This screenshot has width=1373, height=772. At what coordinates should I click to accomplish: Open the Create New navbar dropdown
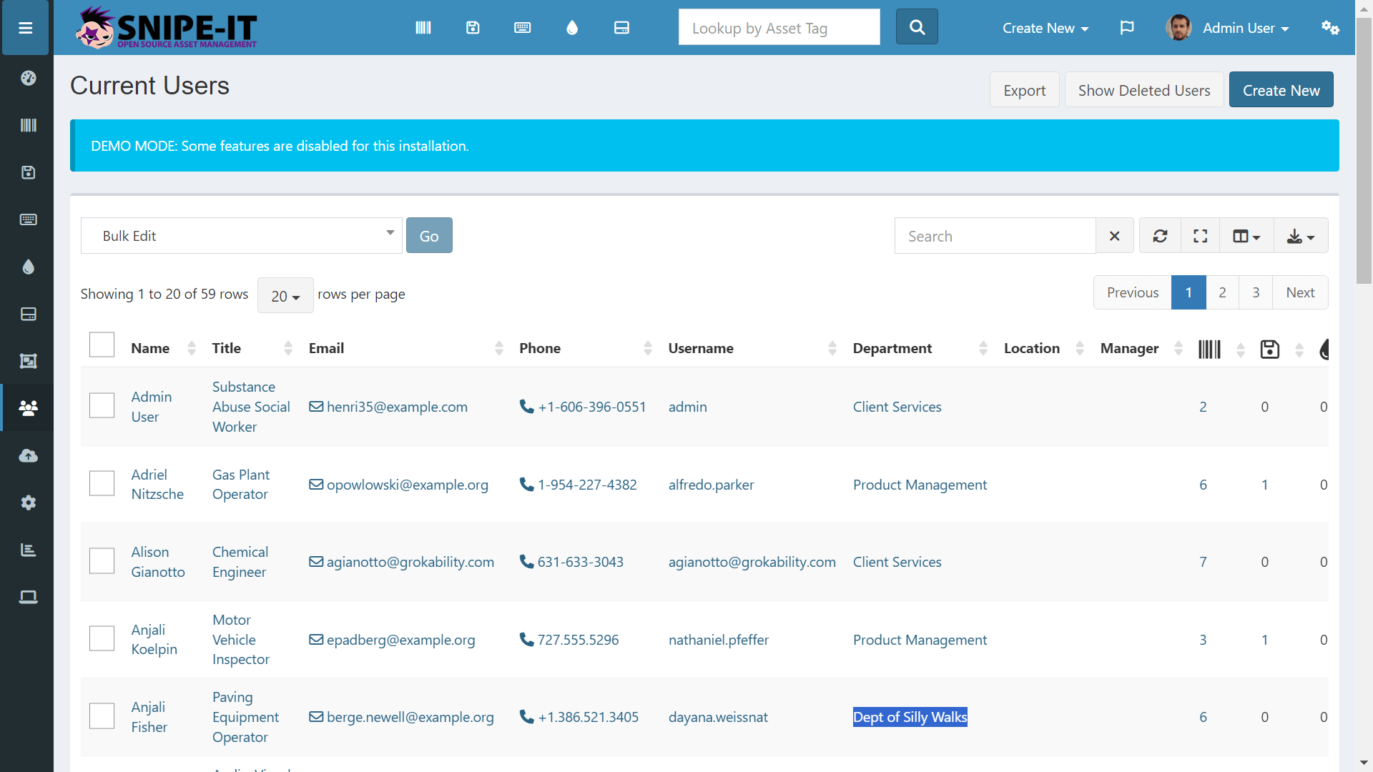pyautogui.click(x=1045, y=28)
